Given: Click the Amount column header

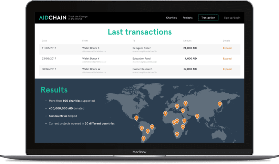Looking at the screenshot, I should (x=188, y=41).
